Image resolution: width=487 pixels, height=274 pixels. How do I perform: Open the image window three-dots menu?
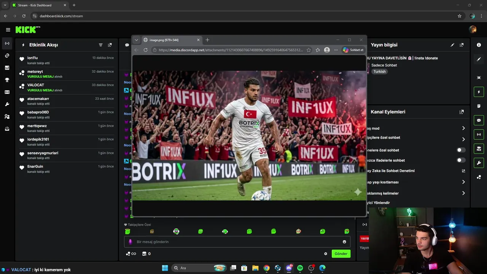tap(336, 50)
